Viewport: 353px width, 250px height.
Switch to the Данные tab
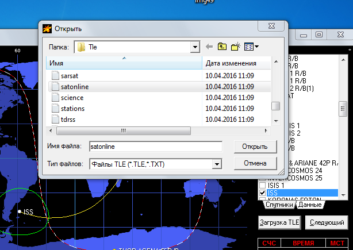tap(310, 205)
